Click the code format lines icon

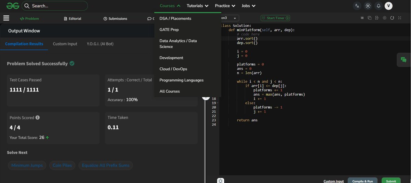point(362,18)
